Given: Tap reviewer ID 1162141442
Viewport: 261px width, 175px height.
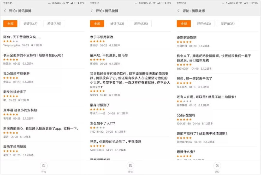Looking at the screenshot, I should 97,132.
